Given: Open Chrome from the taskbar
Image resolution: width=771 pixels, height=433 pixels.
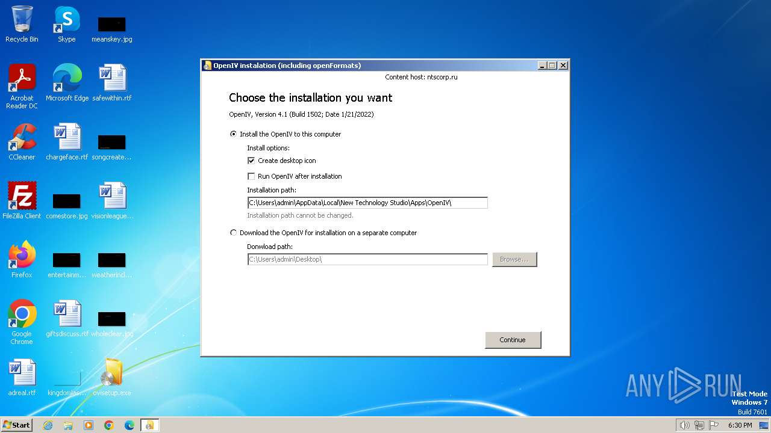Looking at the screenshot, I should (109, 425).
